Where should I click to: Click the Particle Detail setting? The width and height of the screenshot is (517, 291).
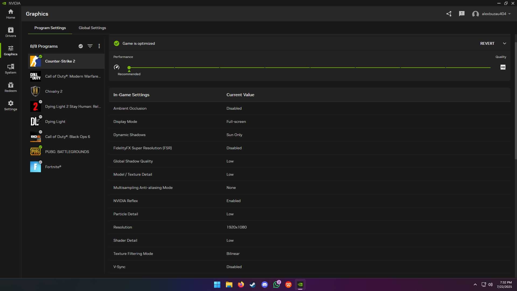[x=125, y=214]
